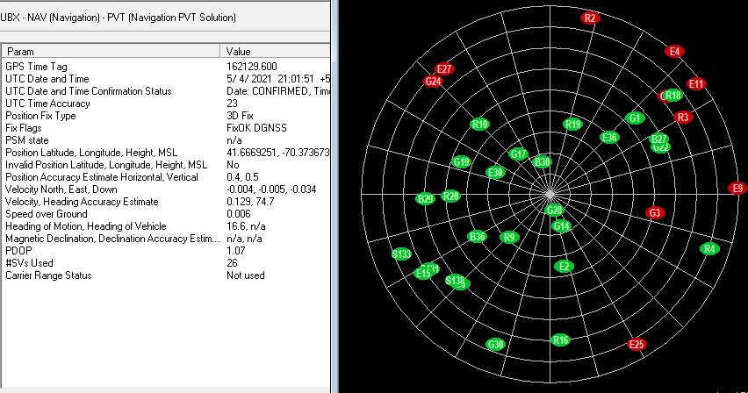Screen dimensions: 748x393
Task: Click the parameter table's vertical scrollbar
Action: click(x=334, y=219)
